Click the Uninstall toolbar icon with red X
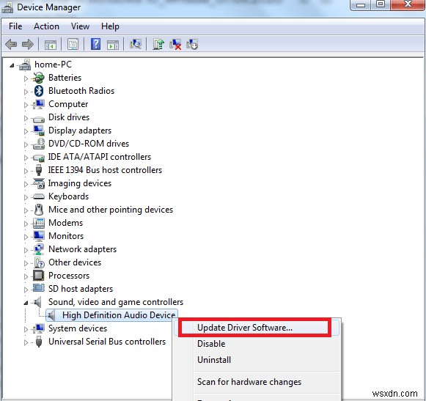426x401 pixels. [x=175, y=44]
